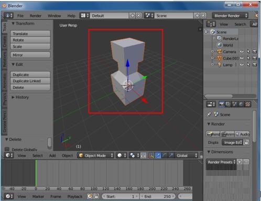Screen dimensions: 261x201
Task: Open the Blender Render engine dropdown
Action: (x=230, y=16)
